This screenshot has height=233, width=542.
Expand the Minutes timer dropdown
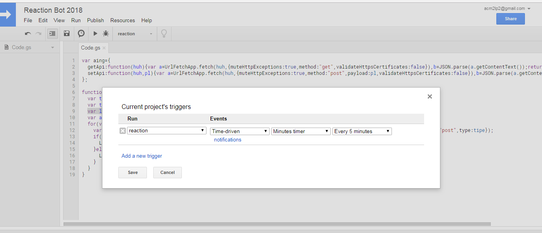pos(301,131)
